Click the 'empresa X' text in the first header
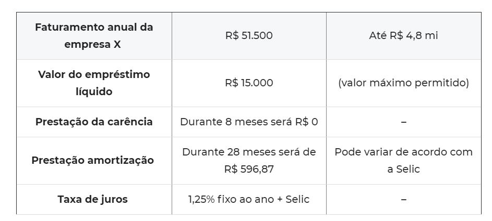 coord(93,44)
